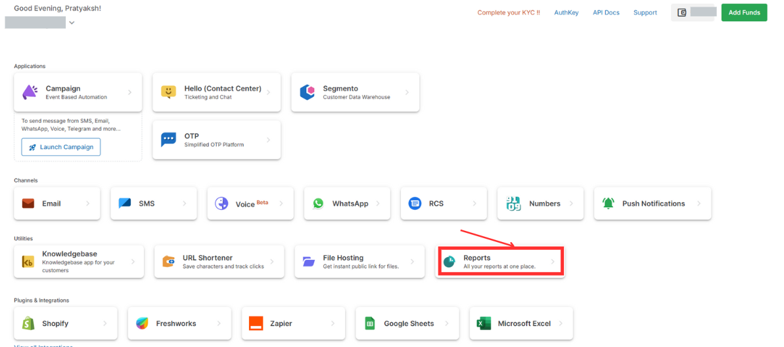Click the Reports pie chart icon
Screen dimensions: 784x347
click(450, 262)
